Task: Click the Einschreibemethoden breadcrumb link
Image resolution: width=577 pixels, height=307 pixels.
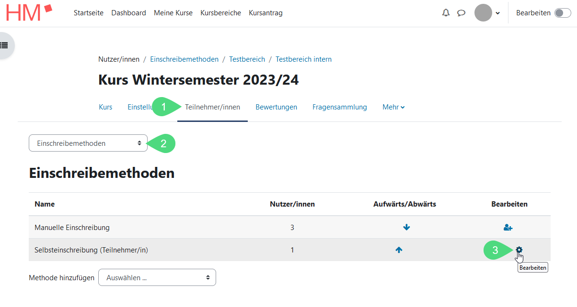Action: [x=184, y=59]
